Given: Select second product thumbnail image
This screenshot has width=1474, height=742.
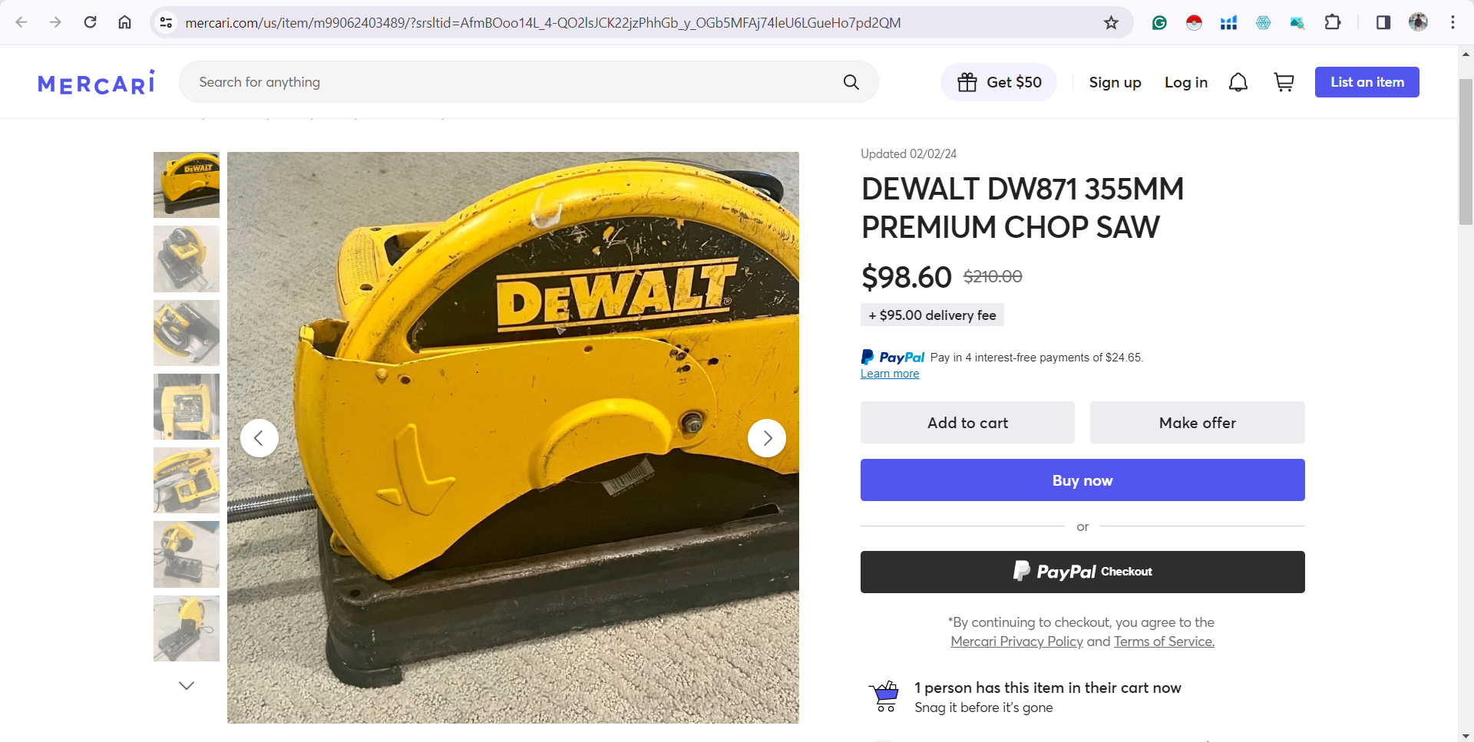Looking at the screenshot, I should pyautogui.click(x=187, y=259).
